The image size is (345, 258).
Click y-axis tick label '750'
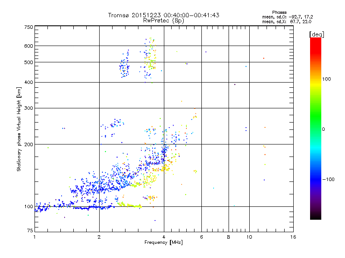[28, 27]
